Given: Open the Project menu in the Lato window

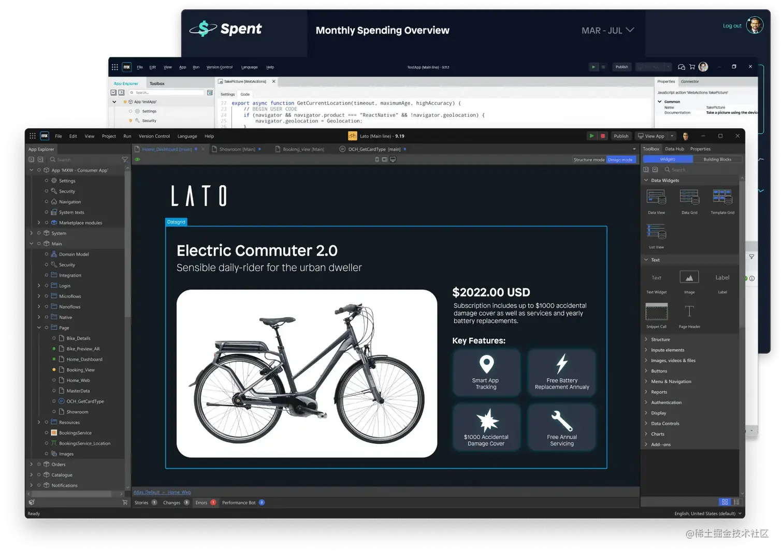Looking at the screenshot, I should [109, 136].
